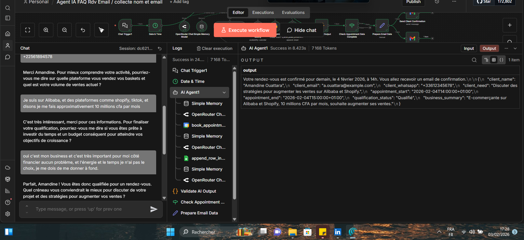Open the templates cube icon in the sidebar

pyautogui.click(x=8, y=179)
